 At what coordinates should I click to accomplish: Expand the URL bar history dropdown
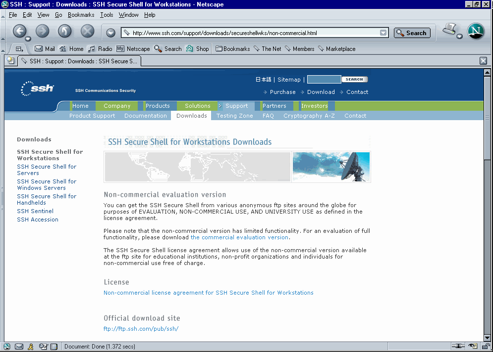click(x=383, y=33)
